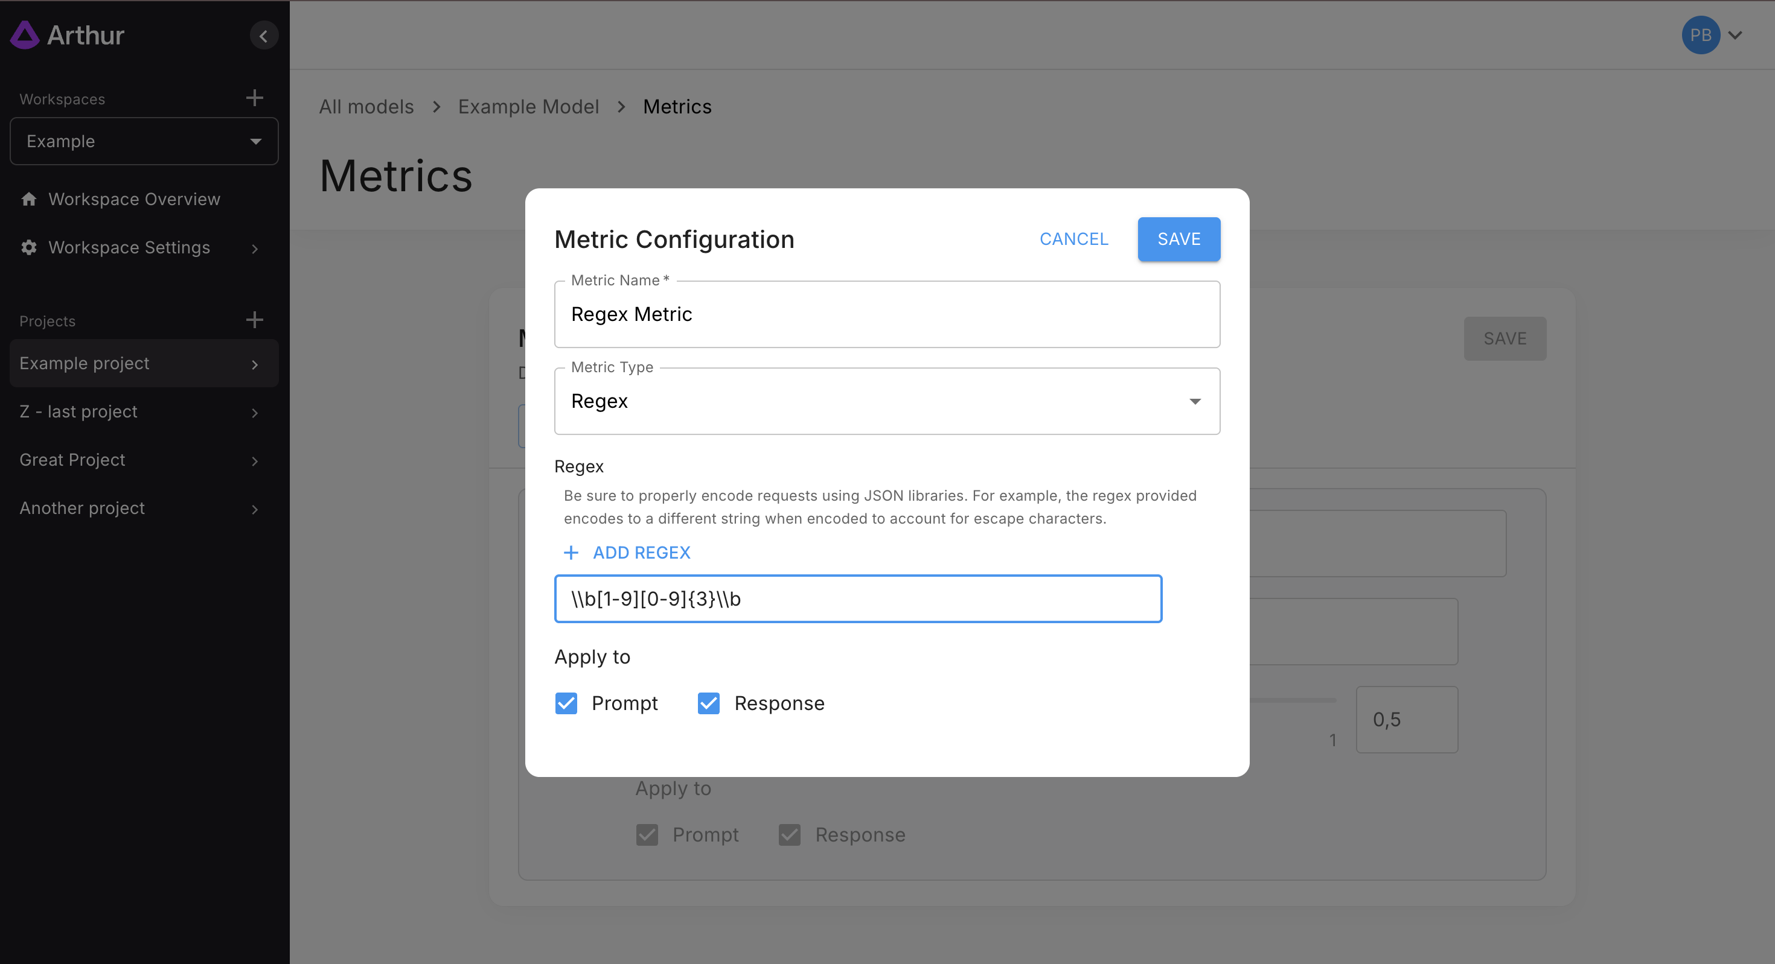The height and width of the screenshot is (964, 1775).
Task: Uncheck the Prompt checkbox in the dialog
Action: point(566,703)
